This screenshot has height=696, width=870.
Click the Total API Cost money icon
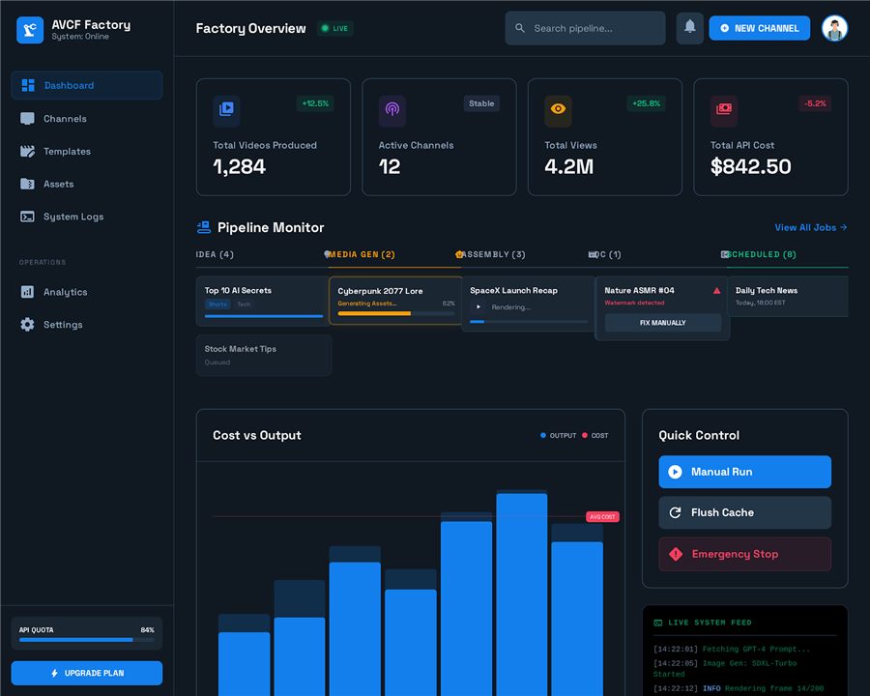tap(724, 110)
